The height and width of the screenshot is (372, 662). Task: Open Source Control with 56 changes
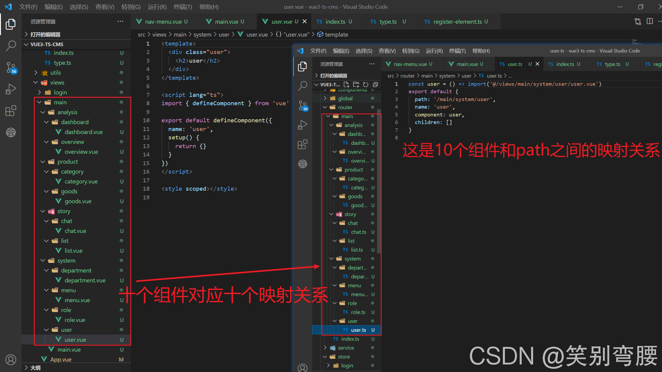click(11, 67)
